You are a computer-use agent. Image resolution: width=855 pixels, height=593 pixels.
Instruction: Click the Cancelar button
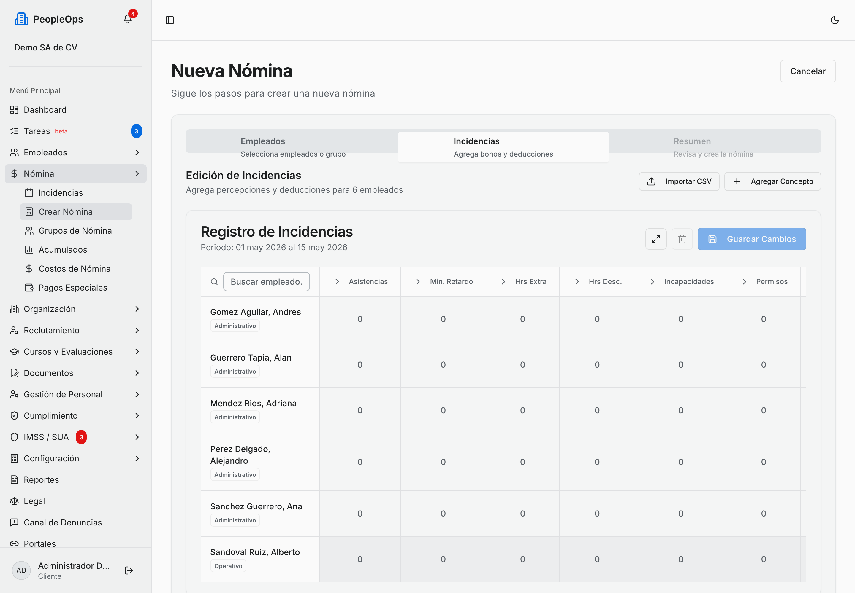click(x=808, y=71)
